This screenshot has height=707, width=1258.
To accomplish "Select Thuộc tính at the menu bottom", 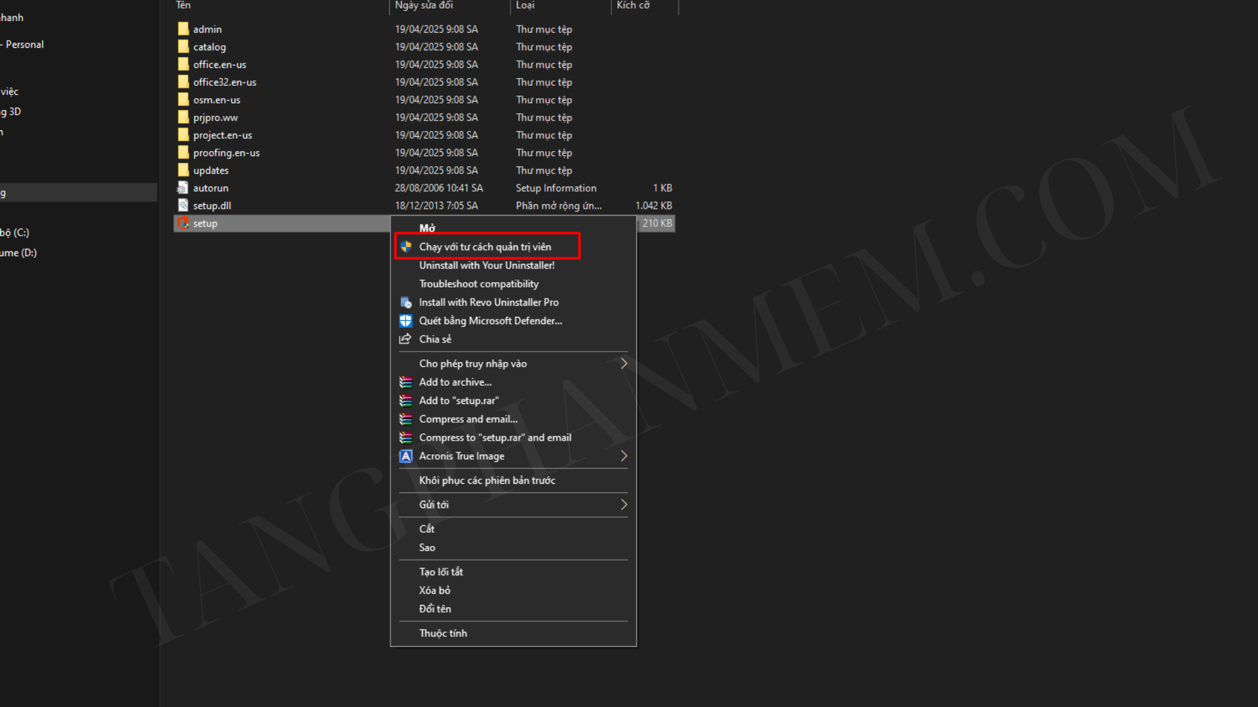I will (443, 633).
